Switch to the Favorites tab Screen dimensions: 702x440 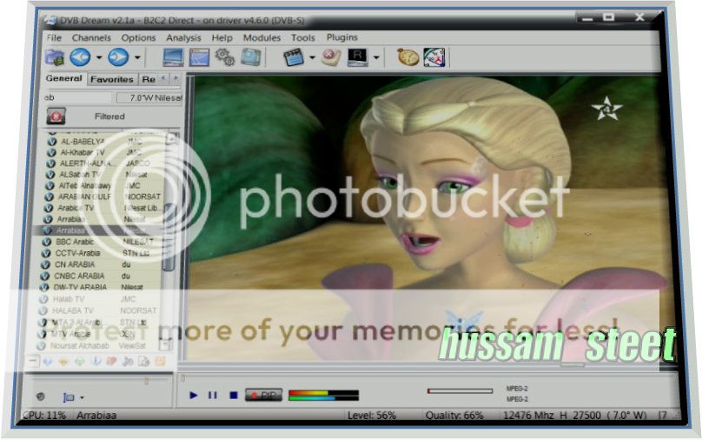pos(112,79)
